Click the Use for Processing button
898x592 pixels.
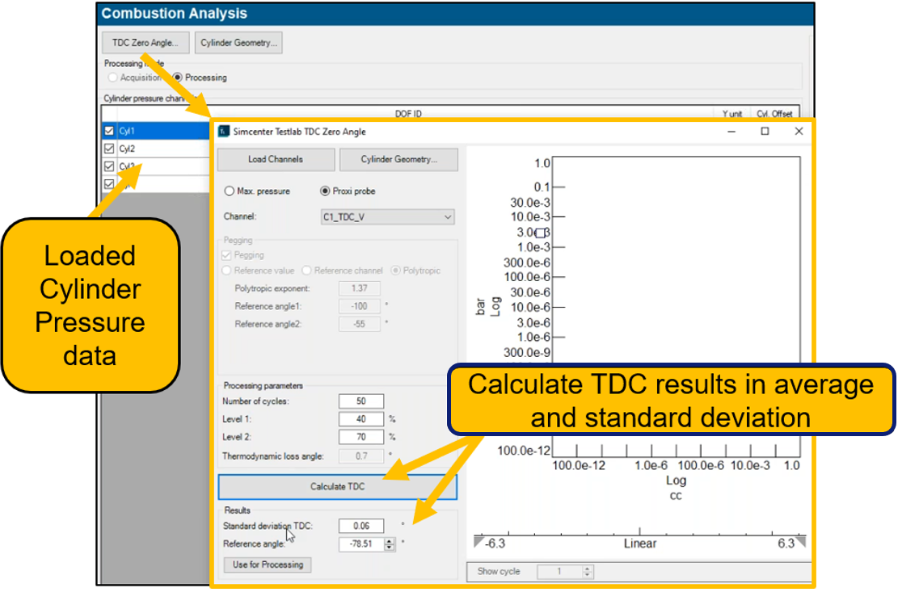[x=268, y=565]
